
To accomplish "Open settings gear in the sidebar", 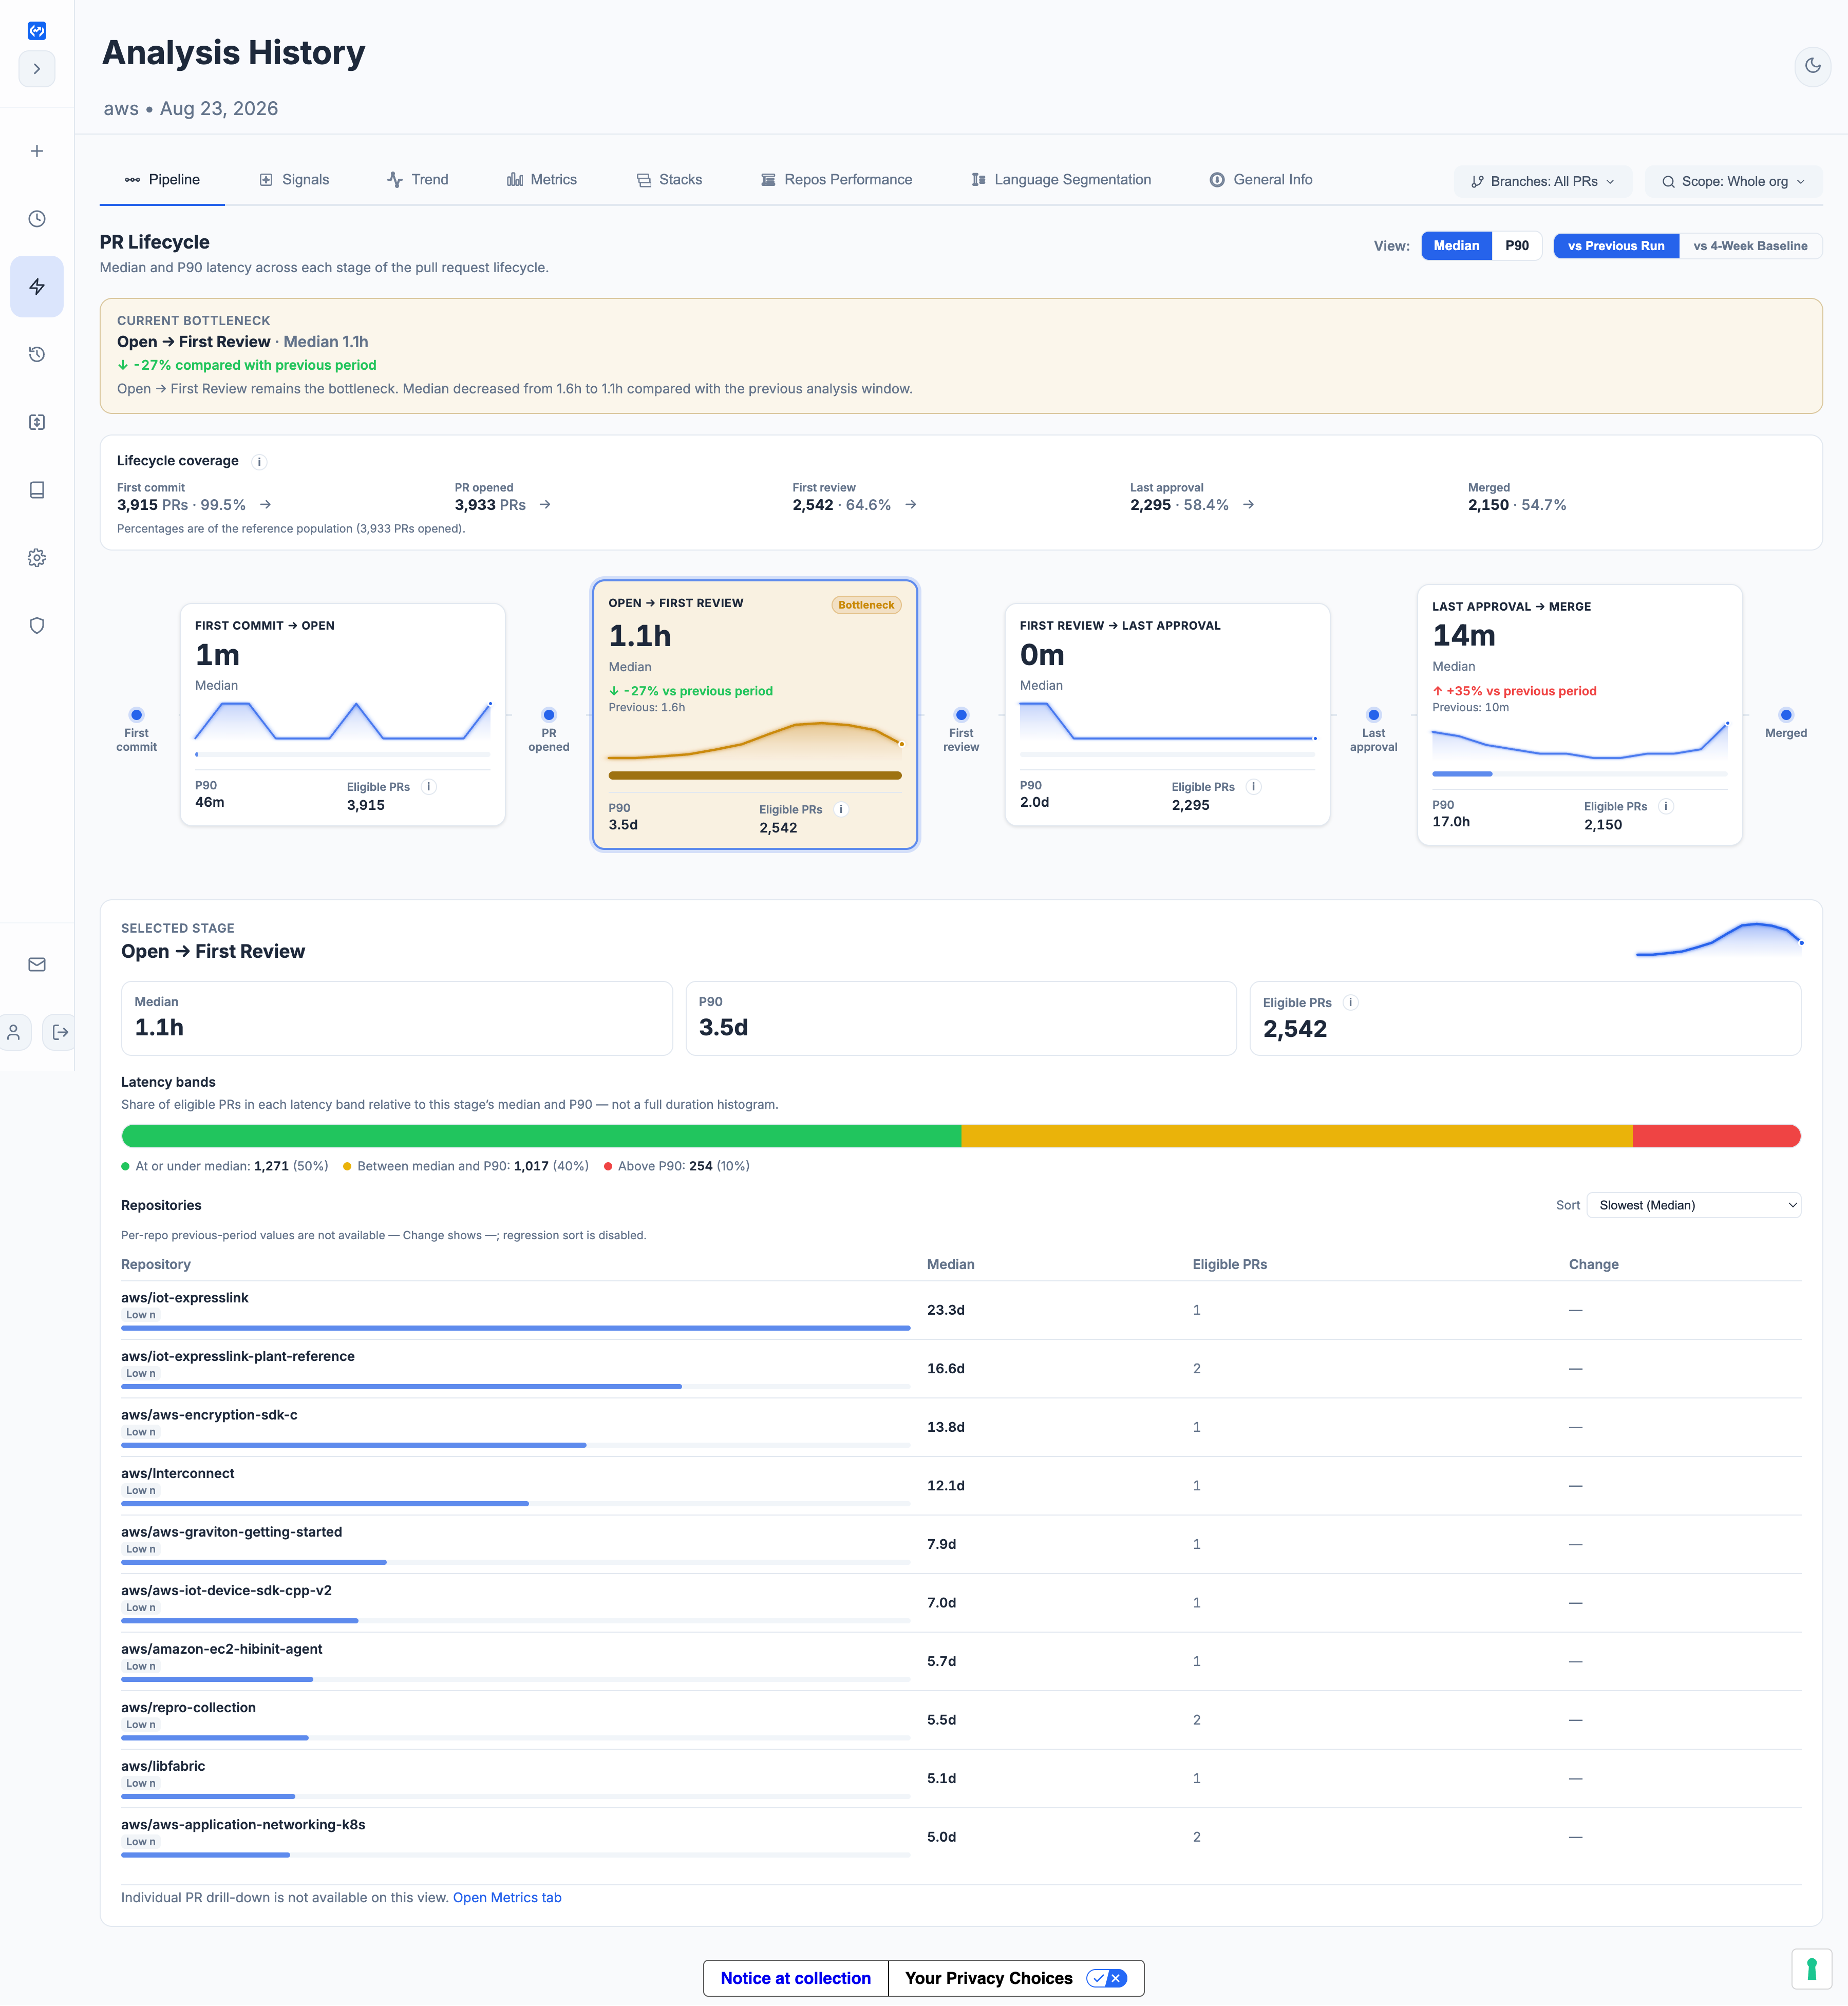I will [37, 558].
